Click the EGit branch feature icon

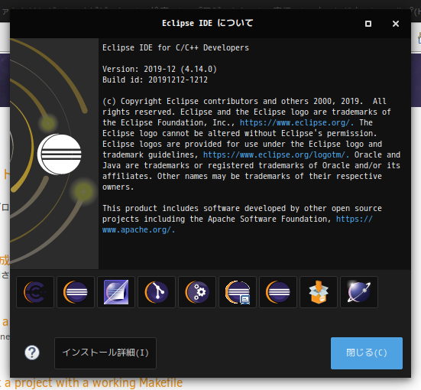[x=157, y=292]
